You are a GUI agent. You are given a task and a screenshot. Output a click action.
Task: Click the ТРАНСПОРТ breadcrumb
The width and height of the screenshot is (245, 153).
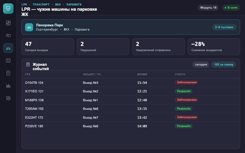41,5
